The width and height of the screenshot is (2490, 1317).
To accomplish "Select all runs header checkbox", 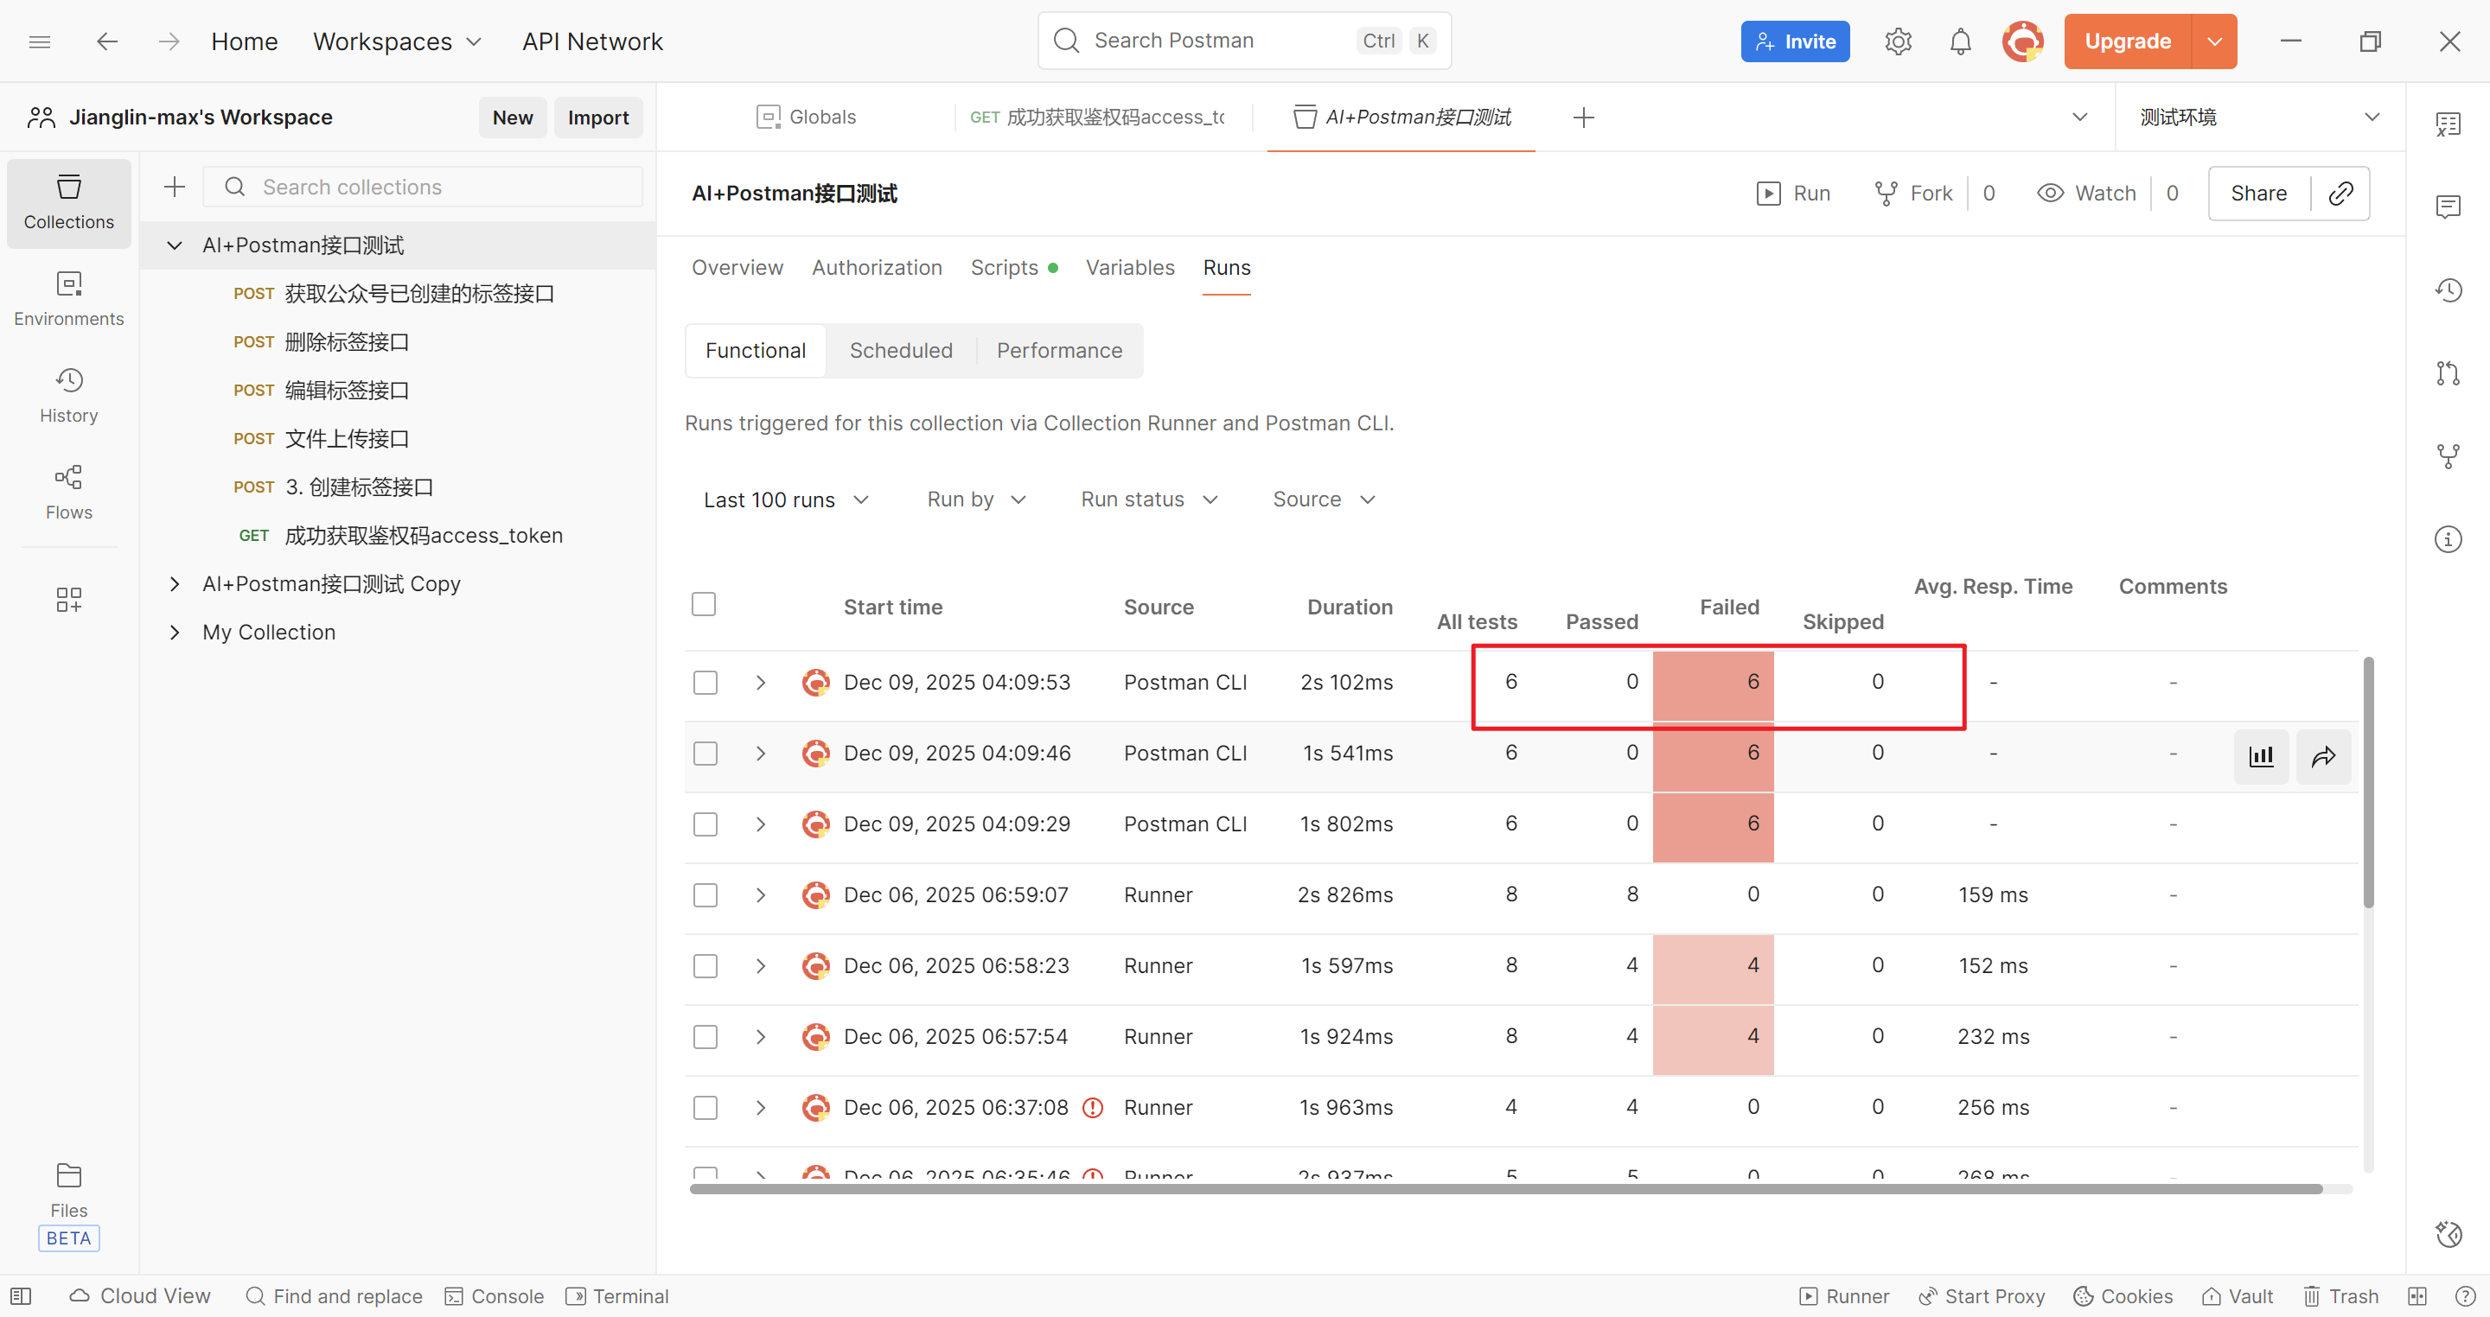I will (x=704, y=604).
